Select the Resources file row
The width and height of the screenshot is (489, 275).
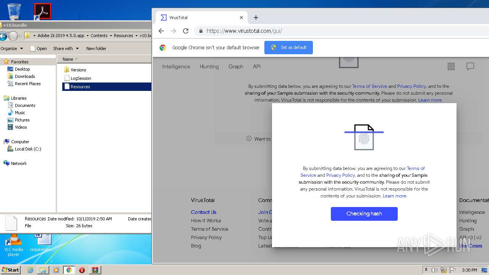coord(107,87)
